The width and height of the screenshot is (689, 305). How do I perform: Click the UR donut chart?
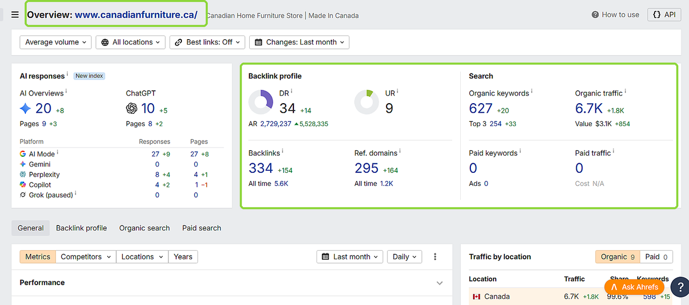pos(367,102)
